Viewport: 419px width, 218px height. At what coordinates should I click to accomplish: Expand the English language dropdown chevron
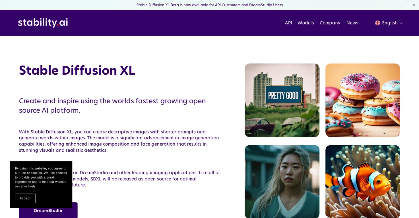[x=401, y=23]
